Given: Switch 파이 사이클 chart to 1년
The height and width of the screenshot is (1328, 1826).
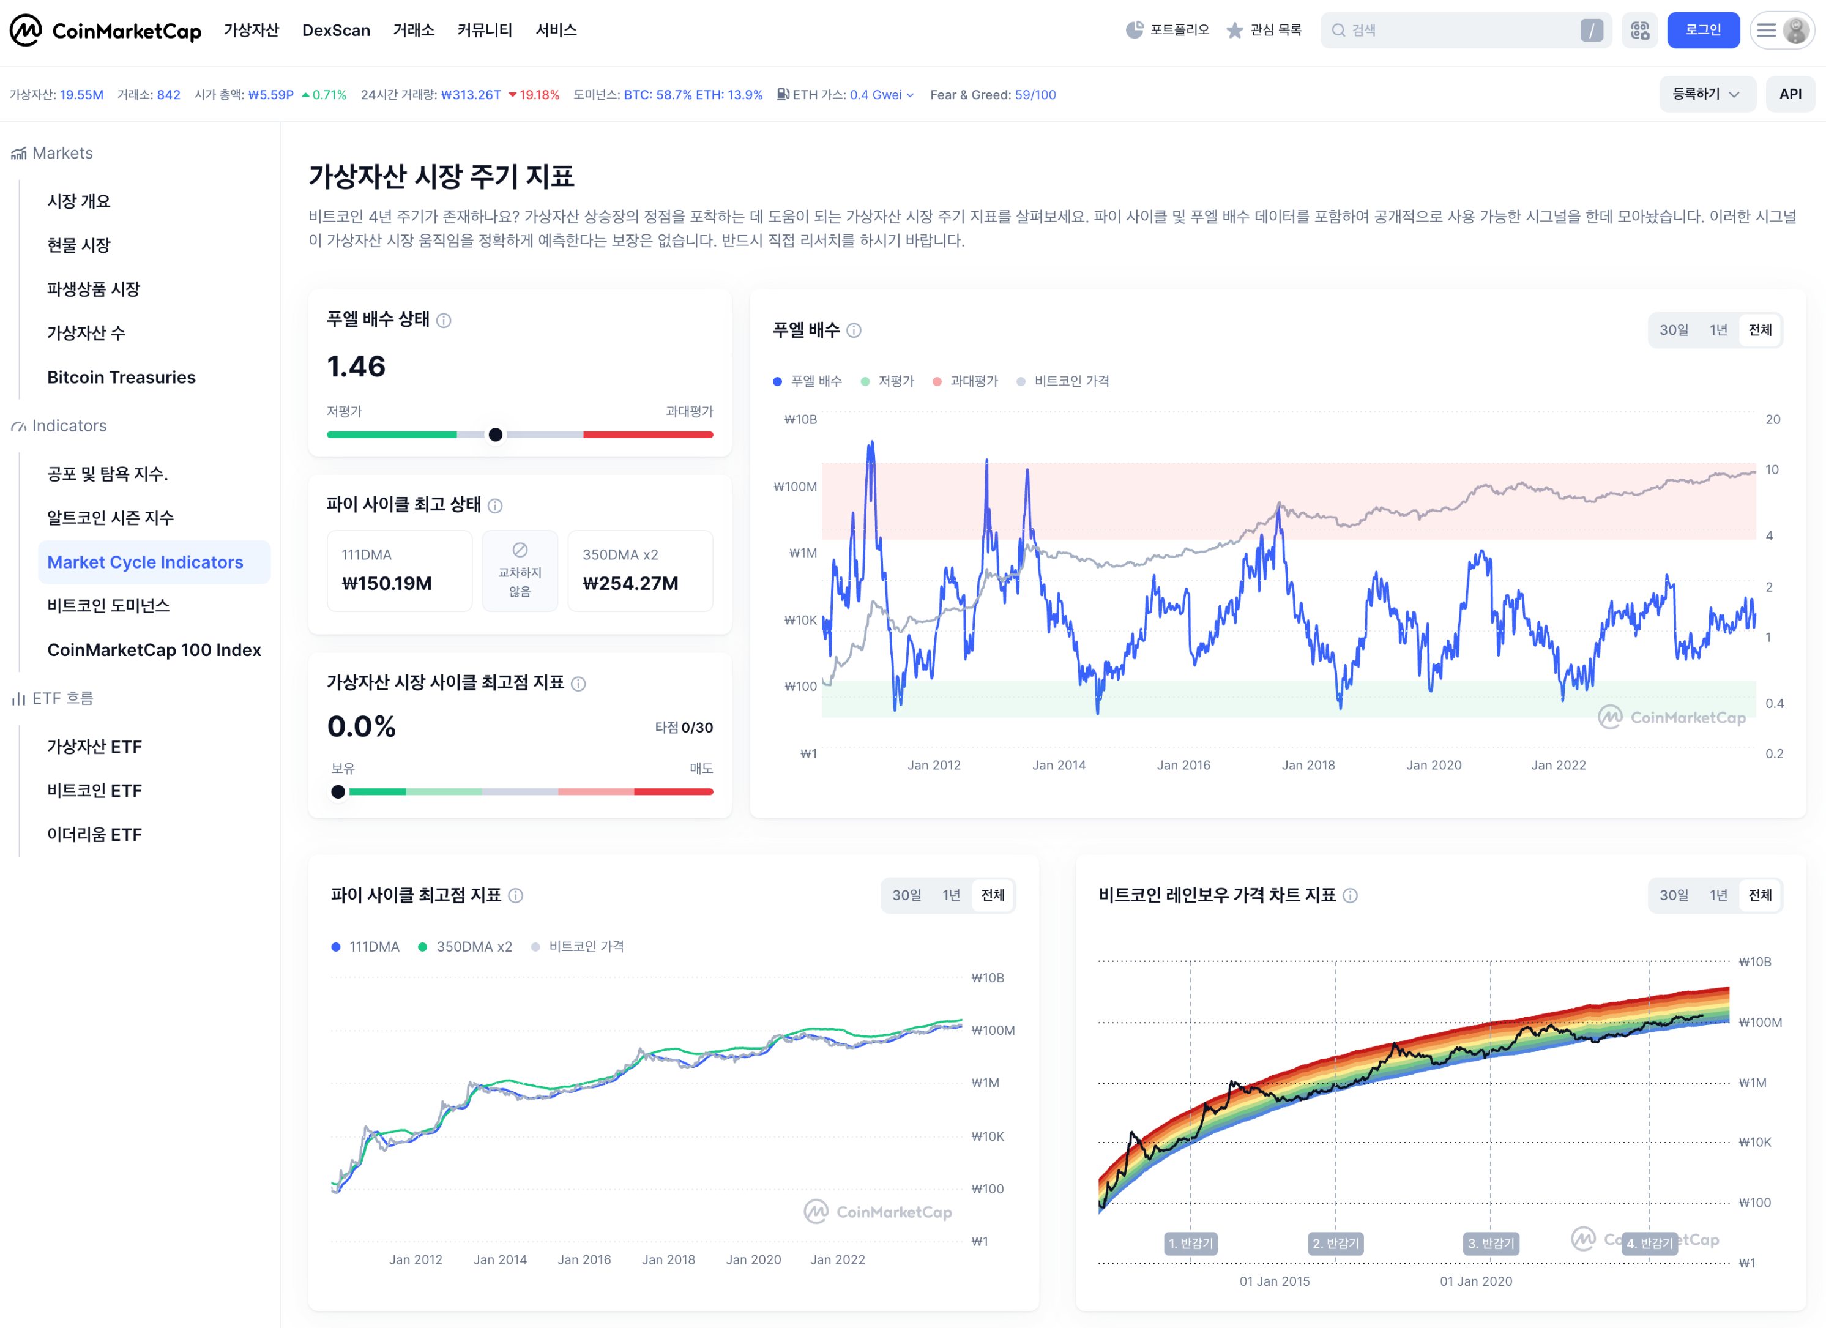Looking at the screenshot, I should pyautogui.click(x=951, y=895).
